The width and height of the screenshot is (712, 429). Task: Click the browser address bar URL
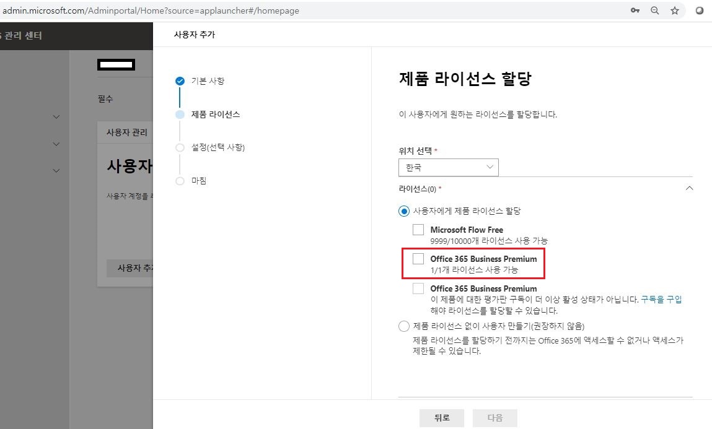click(x=151, y=11)
